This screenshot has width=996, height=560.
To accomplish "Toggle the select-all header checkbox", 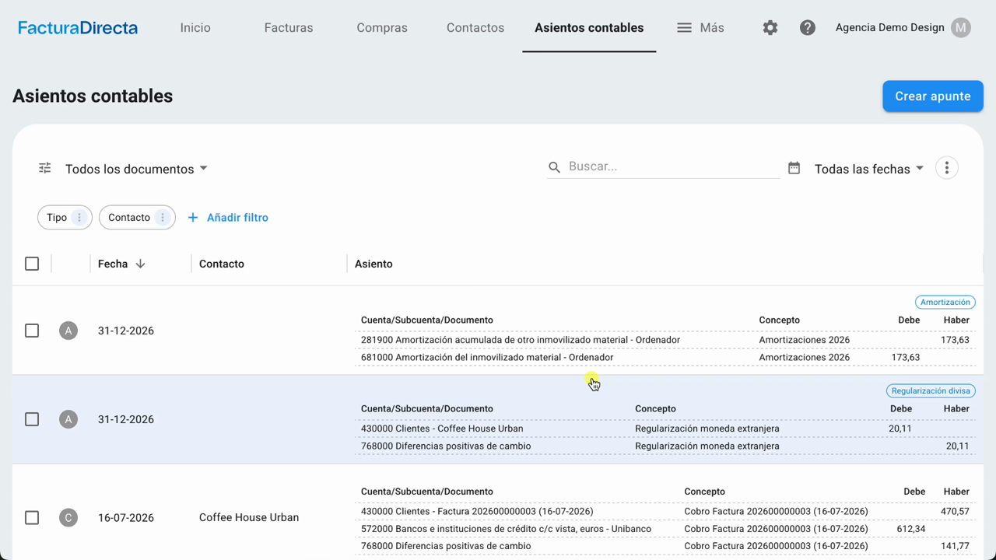I will [32, 264].
